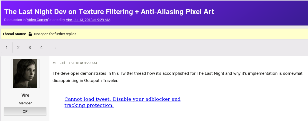Screen dimensions: 308x121
Task: Open page 3 of the thread
Action: [x=30, y=48]
